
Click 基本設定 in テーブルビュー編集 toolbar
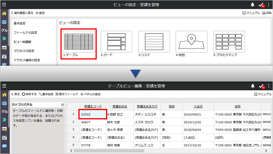click(46, 94)
